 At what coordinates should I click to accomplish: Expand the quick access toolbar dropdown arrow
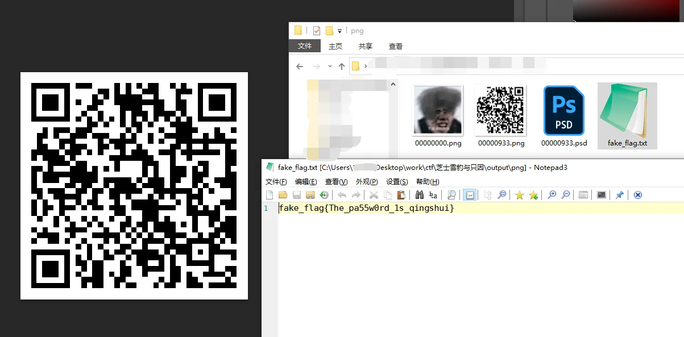click(x=339, y=31)
